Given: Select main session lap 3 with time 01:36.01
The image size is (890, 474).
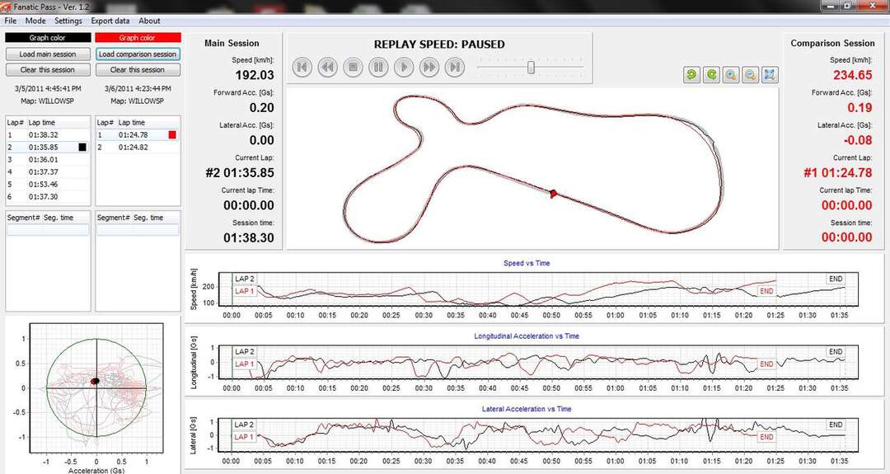Looking at the screenshot, I should click(x=41, y=160).
